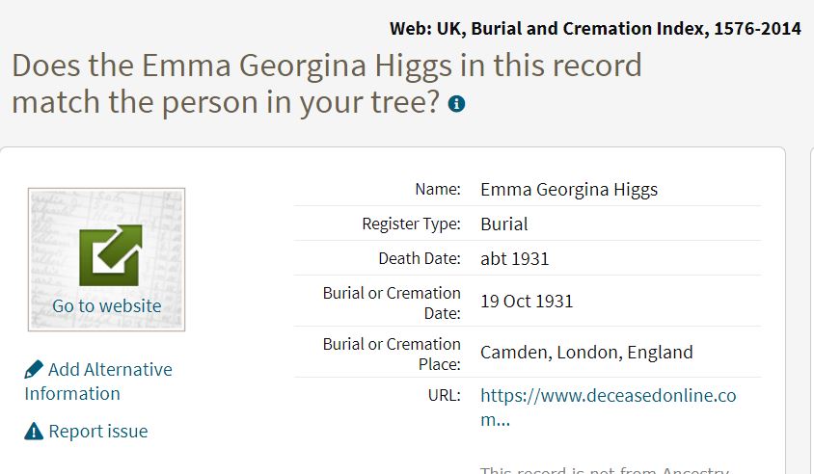This screenshot has width=814, height=474.
Task: Click the green external-link arrow icon
Action: (x=109, y=254)
